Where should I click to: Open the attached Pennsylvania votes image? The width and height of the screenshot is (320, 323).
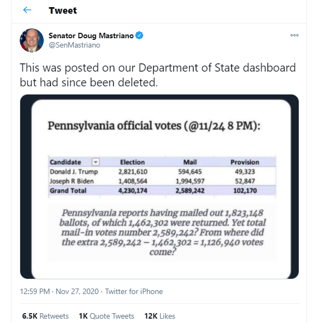click(x=159, y=186)
